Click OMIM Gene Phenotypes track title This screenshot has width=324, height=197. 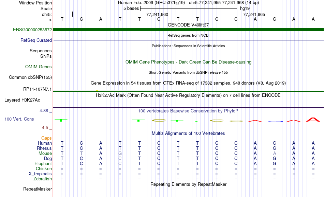point(188,62)
